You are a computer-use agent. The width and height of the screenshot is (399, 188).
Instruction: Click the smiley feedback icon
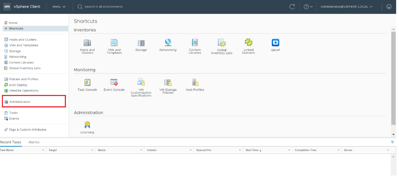(389, 7)
